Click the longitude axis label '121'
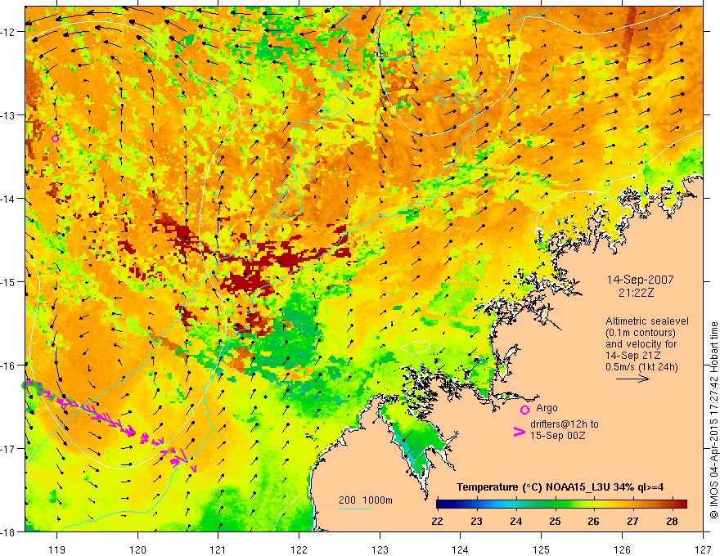 218,549
